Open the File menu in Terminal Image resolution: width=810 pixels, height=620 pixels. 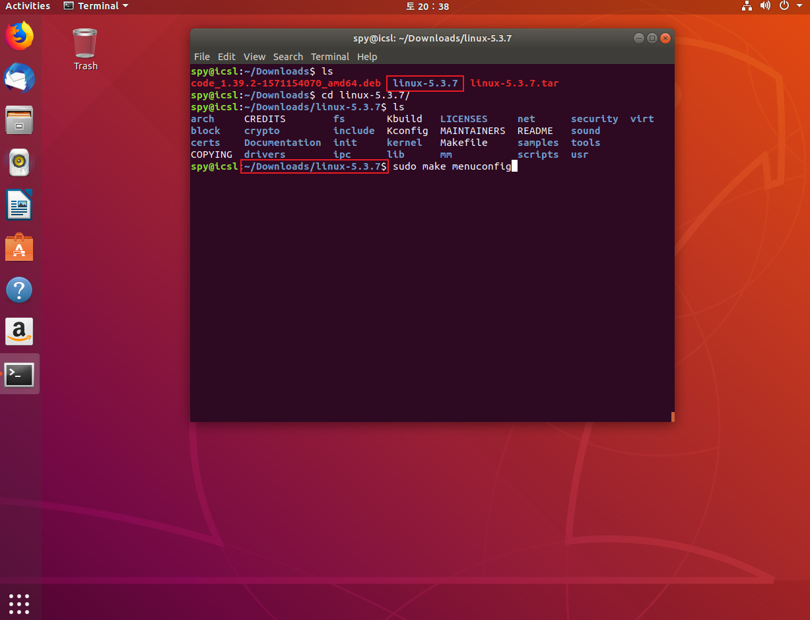[202, 57]
